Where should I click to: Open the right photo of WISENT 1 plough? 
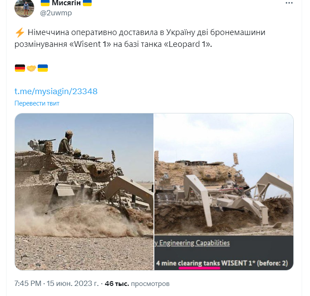click(224, 191)
